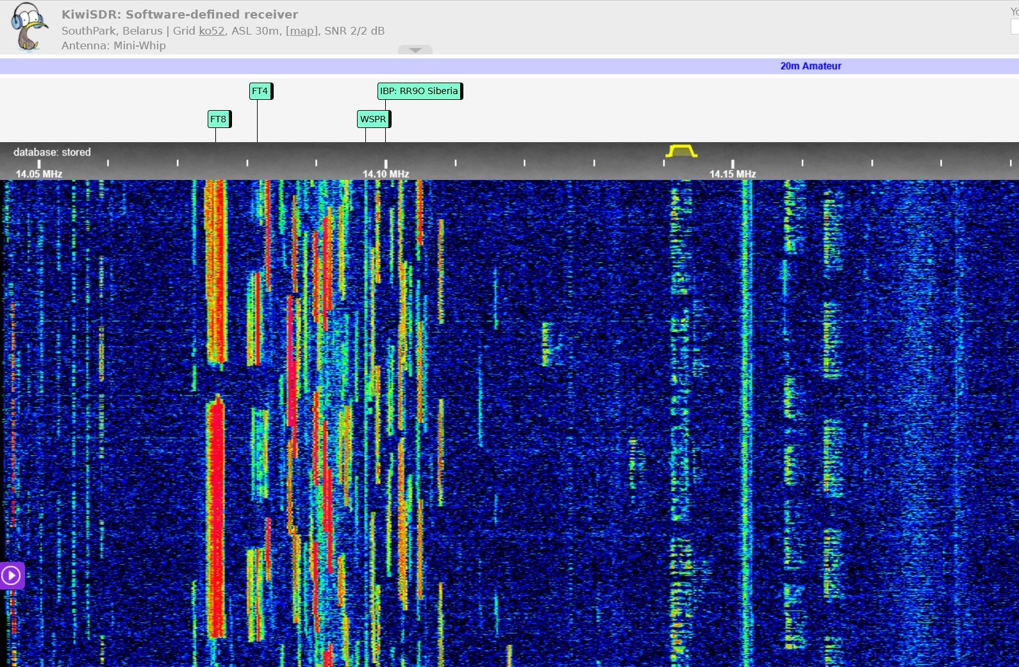Image resolution: width=1019 pixels, height=667 pixels.
Task: Select the FT8 frequency label
Action: pyautogui.click(x=219, y=119)
